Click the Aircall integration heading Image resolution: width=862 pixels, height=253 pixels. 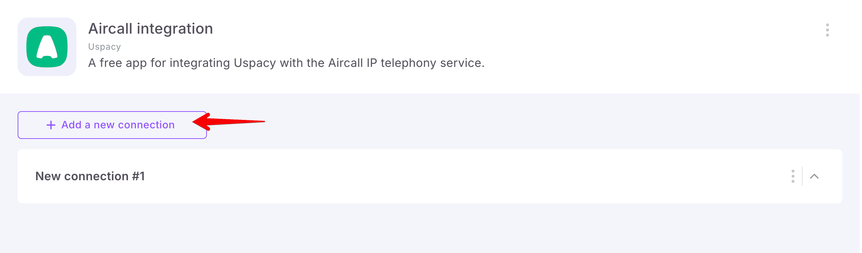point(150,29)
